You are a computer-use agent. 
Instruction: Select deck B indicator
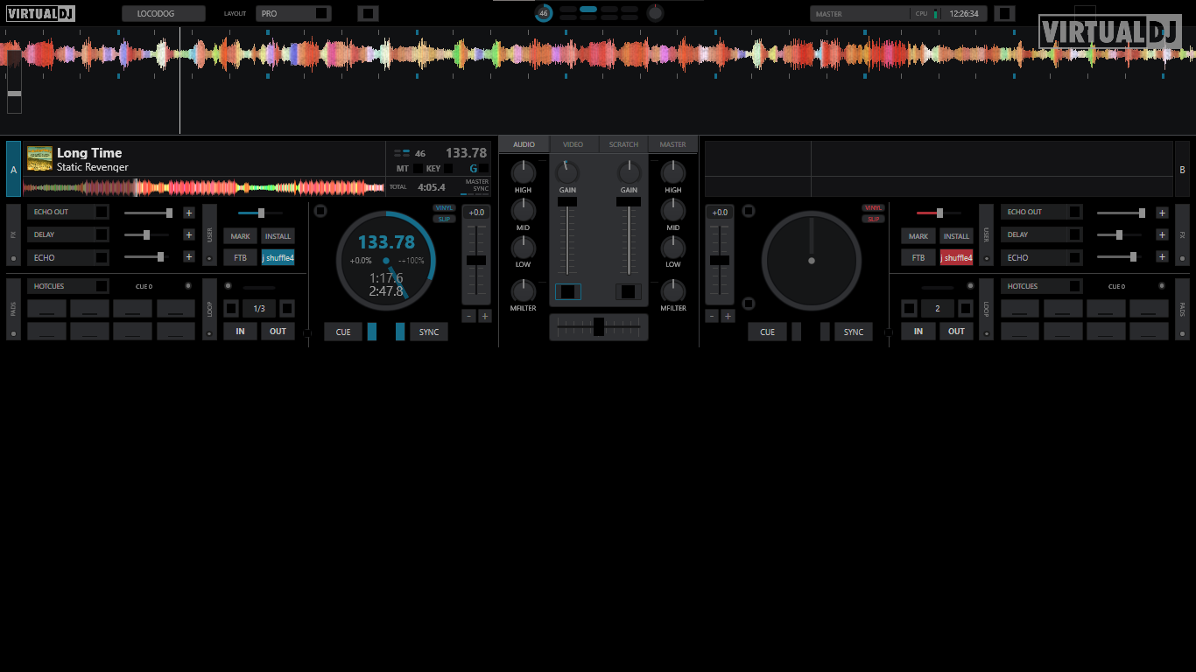1182,170
